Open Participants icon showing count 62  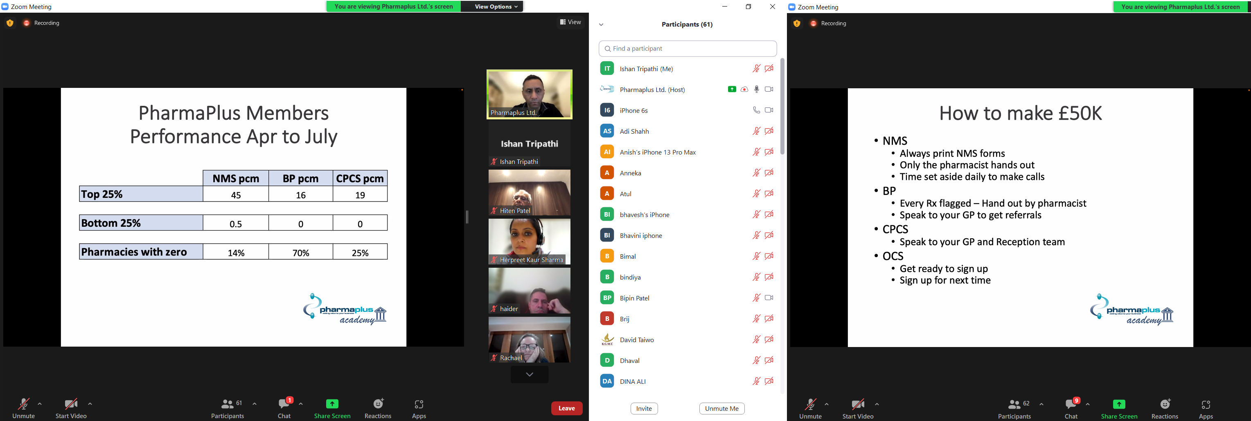[x=1014, y=408]
